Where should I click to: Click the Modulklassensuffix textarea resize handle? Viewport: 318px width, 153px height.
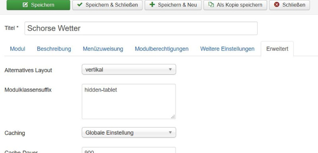point(173,116)
